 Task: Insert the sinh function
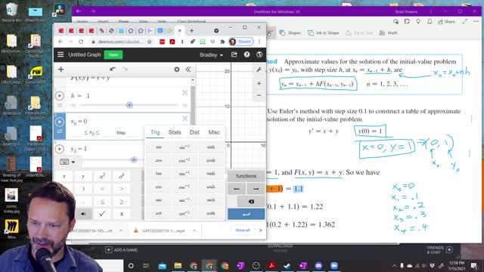tap(211, 147)
